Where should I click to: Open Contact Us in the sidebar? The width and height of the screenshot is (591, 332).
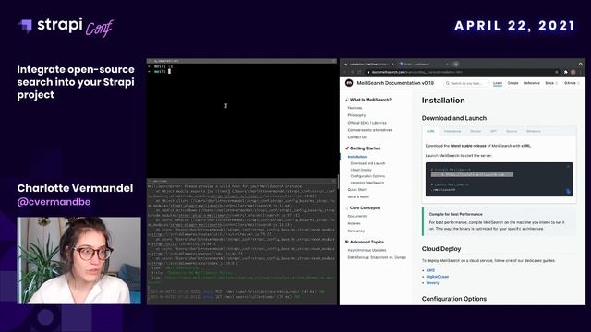[357, 137]
